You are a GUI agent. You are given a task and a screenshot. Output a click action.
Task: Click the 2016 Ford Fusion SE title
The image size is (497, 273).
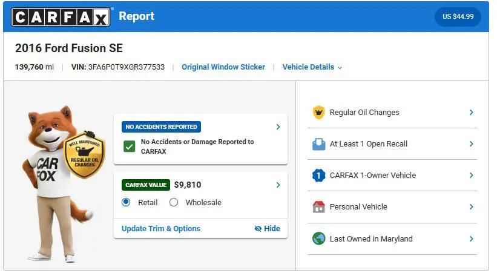69,48
